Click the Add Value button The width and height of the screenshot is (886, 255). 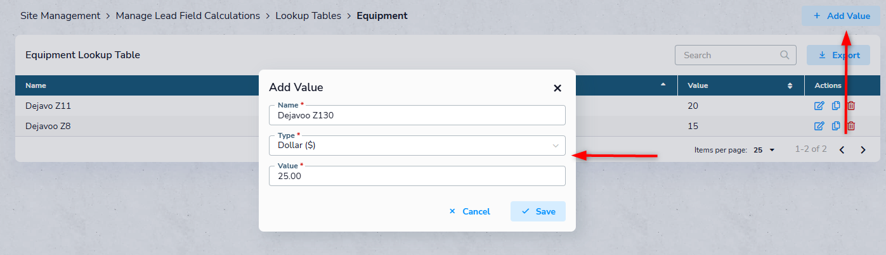point(840,16)
